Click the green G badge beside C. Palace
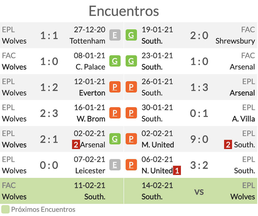 (x=115, y=61)
